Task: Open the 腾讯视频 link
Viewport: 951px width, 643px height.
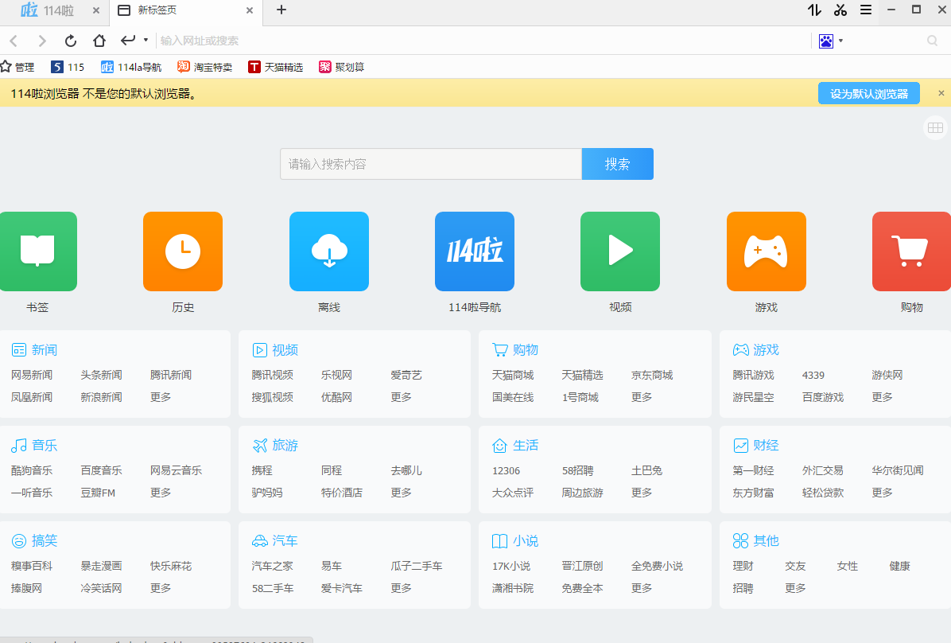Action: click(x=273, y=374)
